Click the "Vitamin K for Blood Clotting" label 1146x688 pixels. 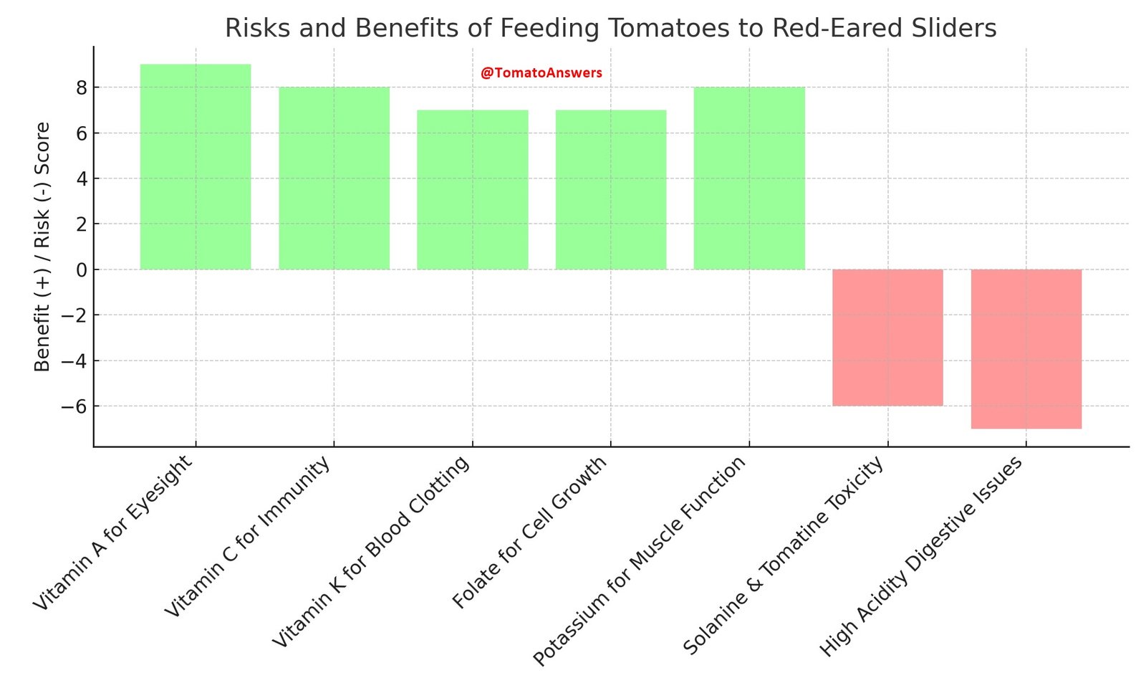[372, 552]
